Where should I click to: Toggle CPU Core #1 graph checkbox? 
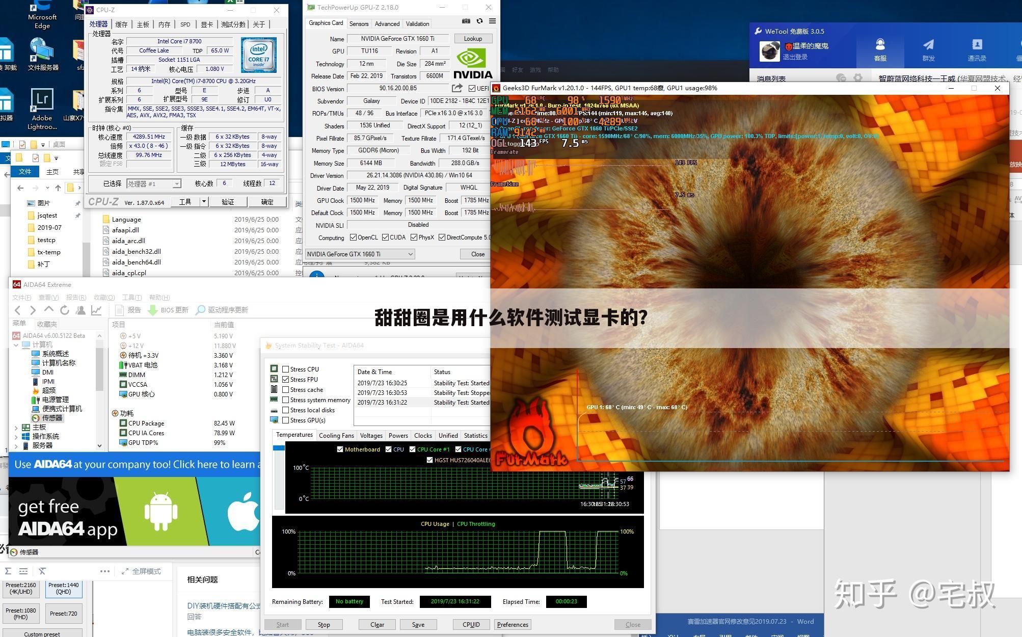pos(412,449)
